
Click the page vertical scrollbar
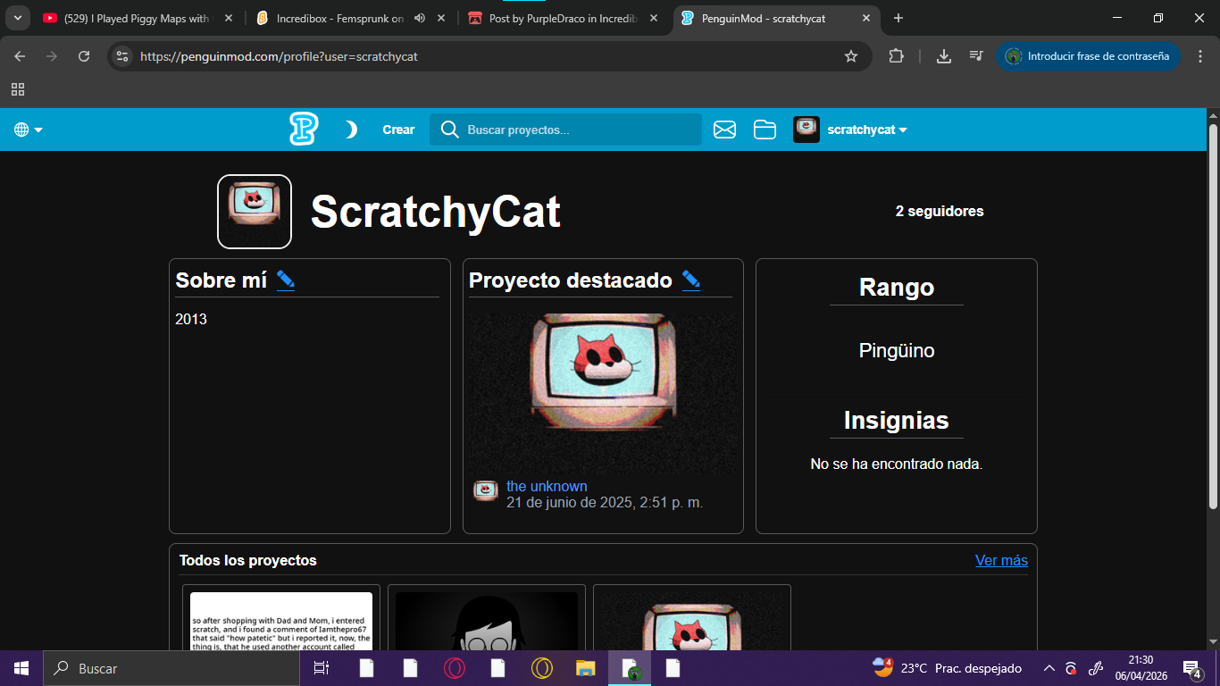point(1213,315)
